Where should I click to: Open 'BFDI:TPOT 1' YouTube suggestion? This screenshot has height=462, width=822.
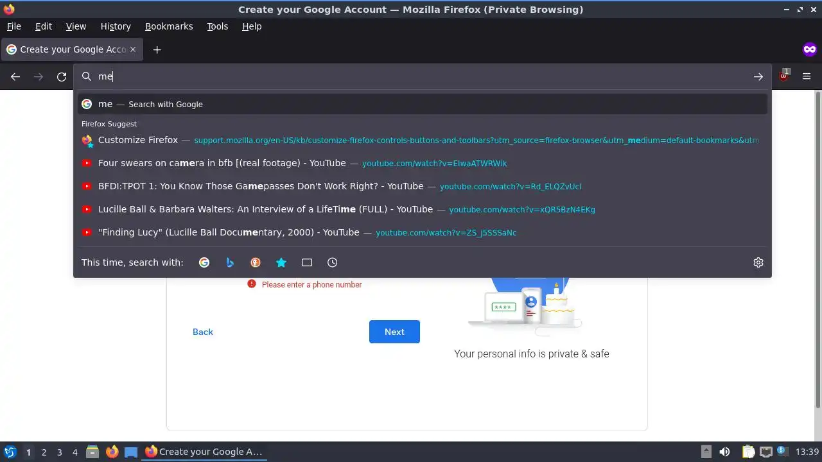[423, 186]
